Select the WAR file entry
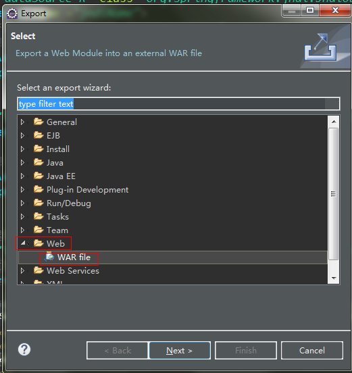The height and width of the screenshot is (373, 352). pos(173,257)
